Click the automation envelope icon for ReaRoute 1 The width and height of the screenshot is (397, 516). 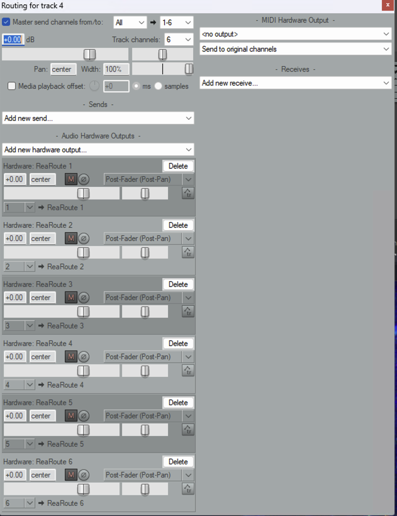[187, 193]
